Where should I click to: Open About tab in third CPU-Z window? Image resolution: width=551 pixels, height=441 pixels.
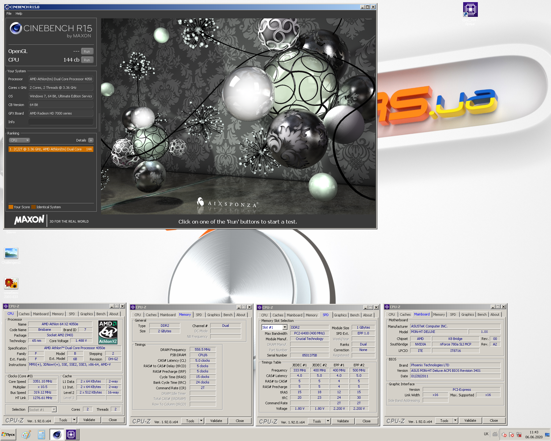coord(368,315)
